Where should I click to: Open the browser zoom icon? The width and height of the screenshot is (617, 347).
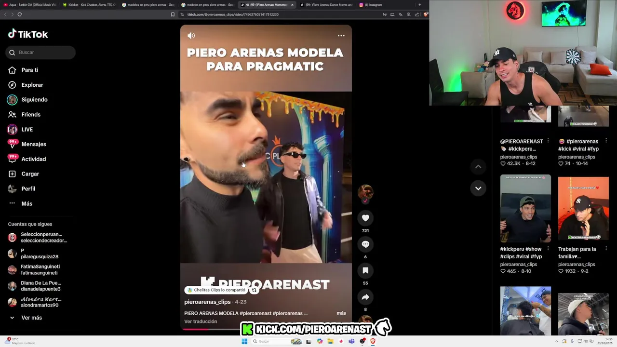409,14
